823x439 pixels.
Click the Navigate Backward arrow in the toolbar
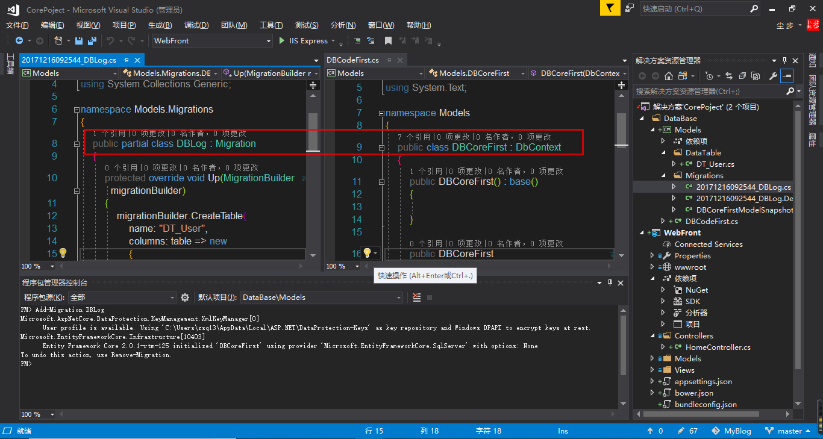19,41
